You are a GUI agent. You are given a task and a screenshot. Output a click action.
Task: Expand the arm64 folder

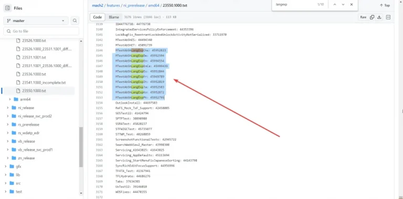10,99
